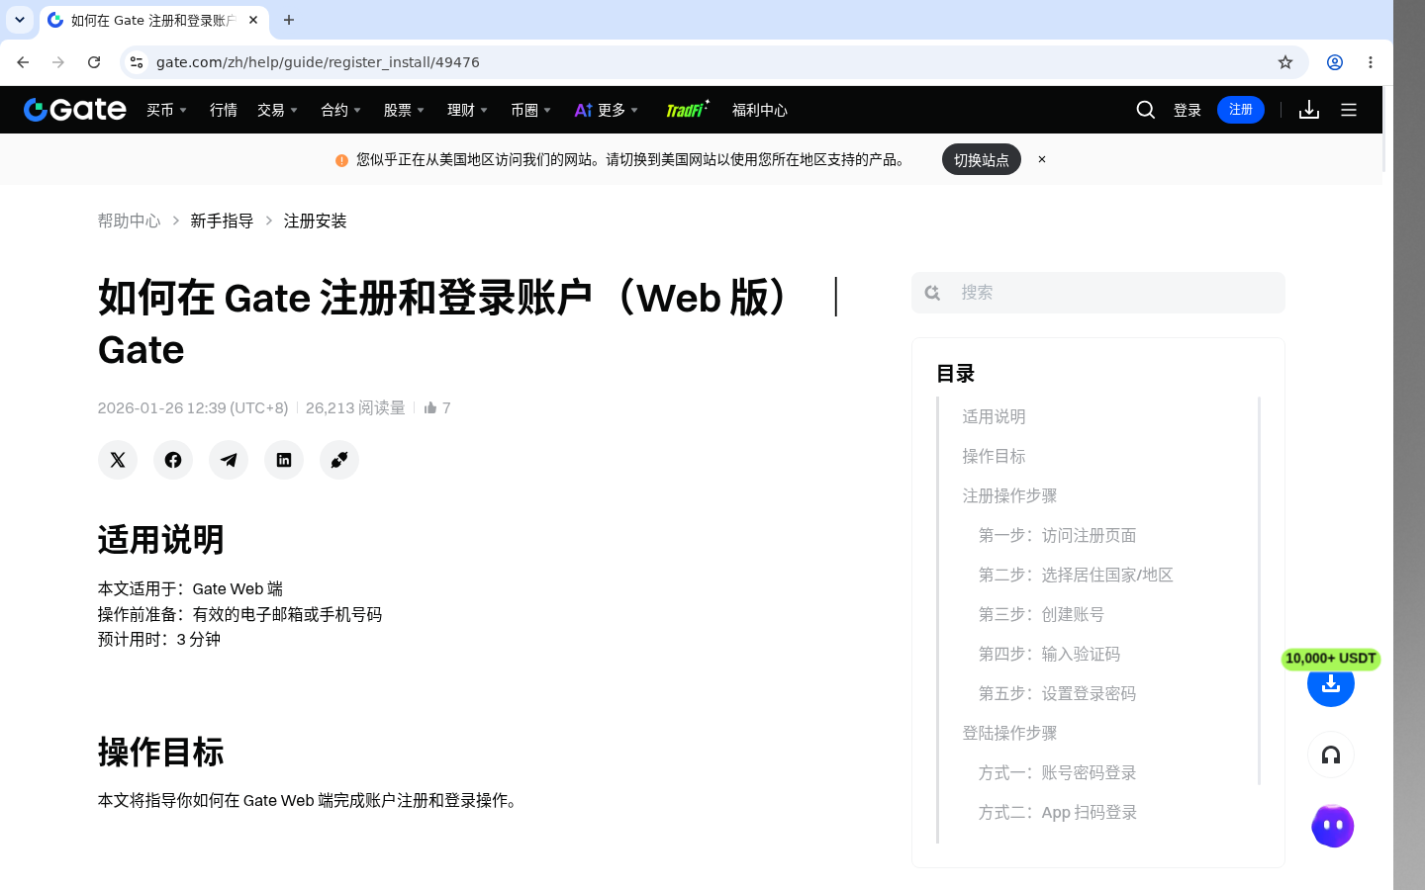
Task: Copy article link icon
Action: 339,460
